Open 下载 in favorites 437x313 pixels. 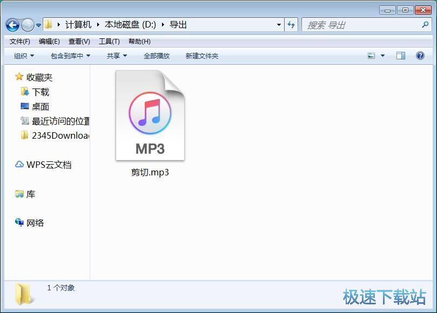click(41, 92)
